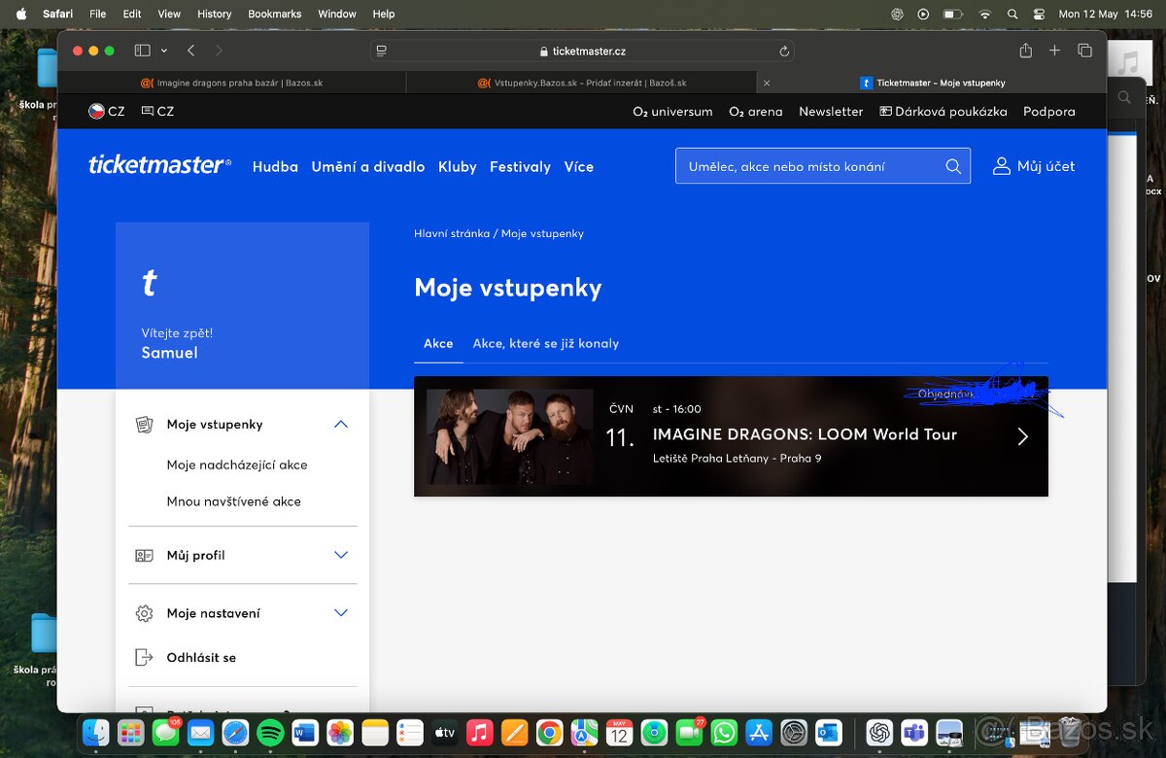Click the search magnifier icon in search box
1166x758 pixels.
[953, 166]
